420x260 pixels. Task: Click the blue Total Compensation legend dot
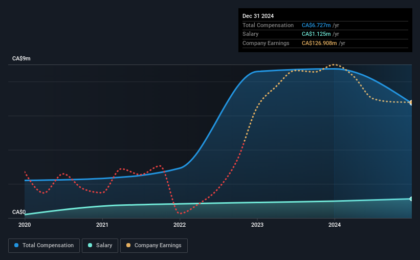pyautogui.click(x=16, y=245)
